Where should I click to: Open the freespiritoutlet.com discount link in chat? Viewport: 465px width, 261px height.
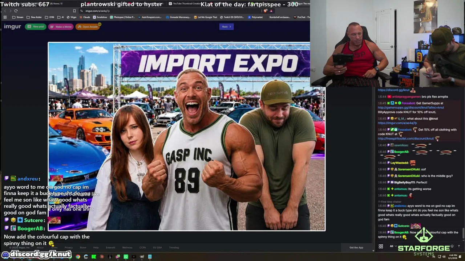406,138
